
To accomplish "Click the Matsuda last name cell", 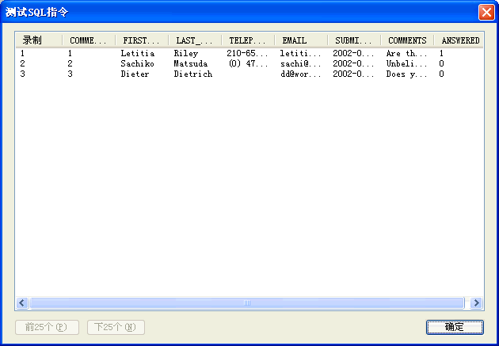I will click(x=190, y=63).
